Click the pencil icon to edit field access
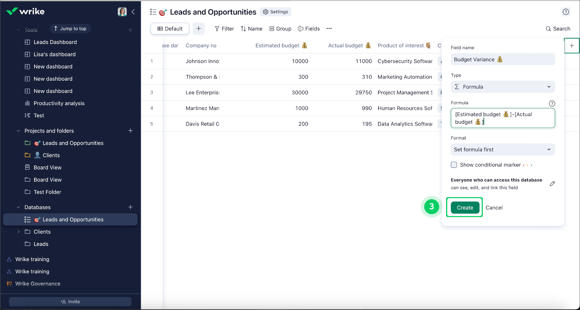 (x=552, y=184)
